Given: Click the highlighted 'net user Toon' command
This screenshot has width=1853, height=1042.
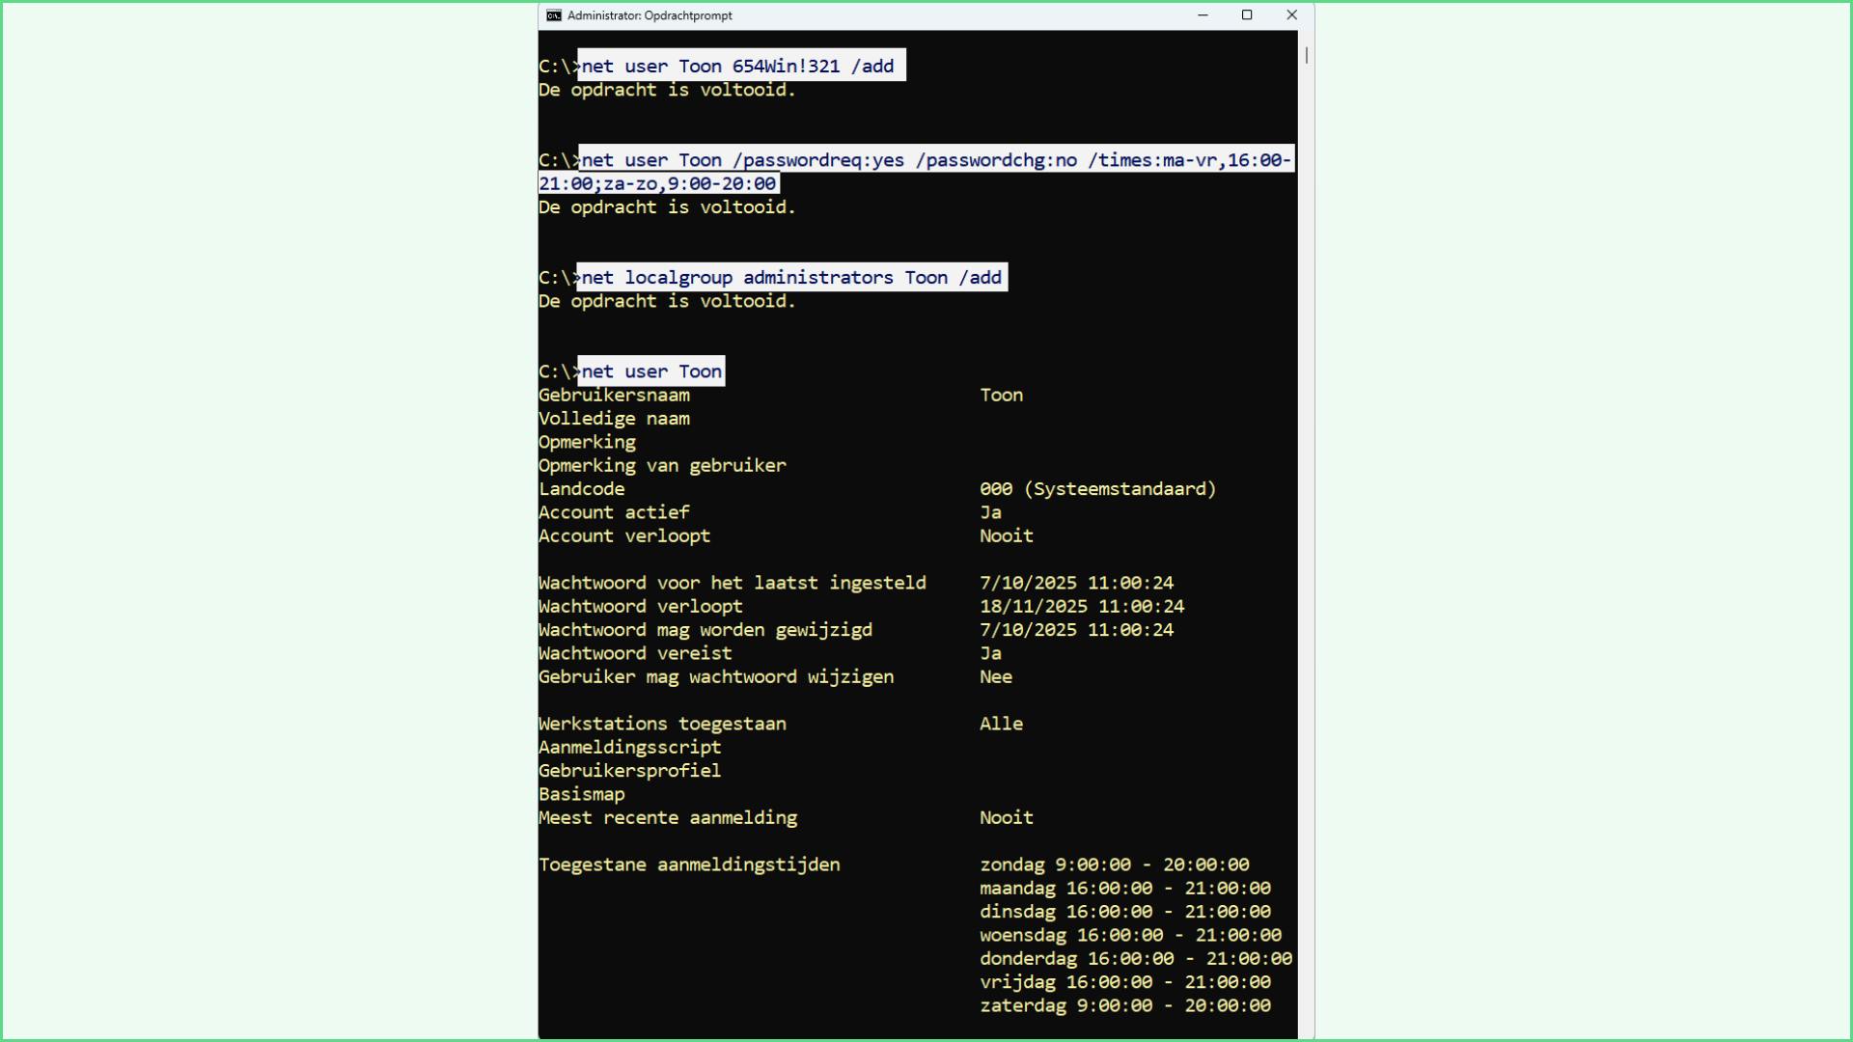Looking at the screenshot, I should click(x=651, y=371).
